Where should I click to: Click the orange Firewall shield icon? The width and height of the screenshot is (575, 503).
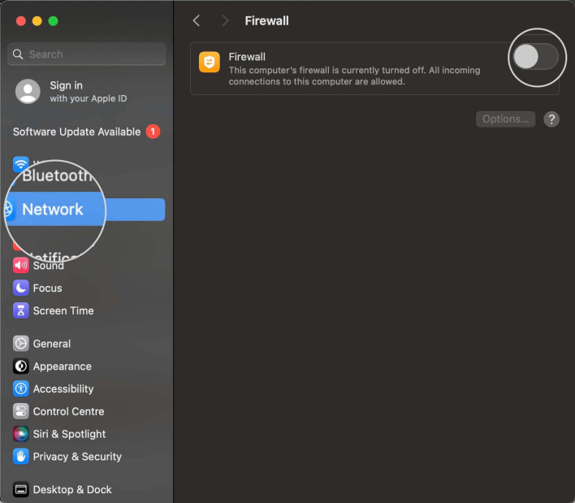click(x=210, y=62)
